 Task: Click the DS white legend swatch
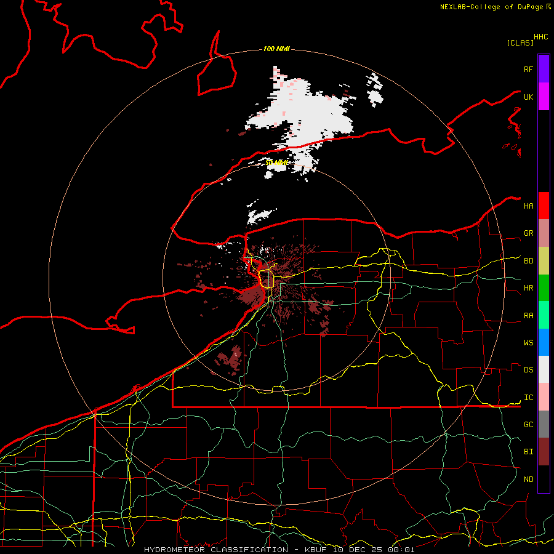(x=544, y=369)
